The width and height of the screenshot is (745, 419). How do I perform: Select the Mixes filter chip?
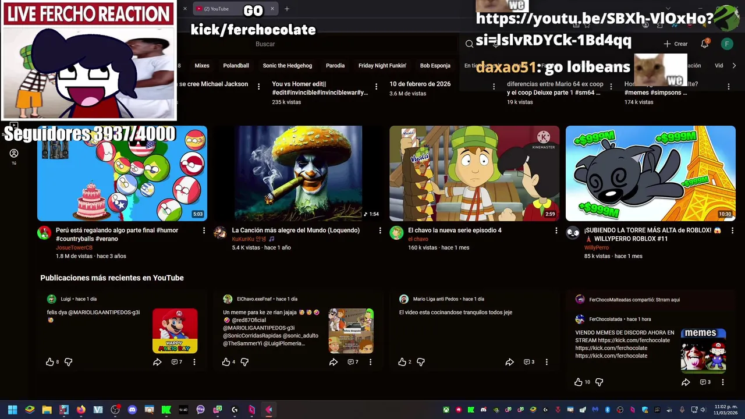click(x=202, y=66)
